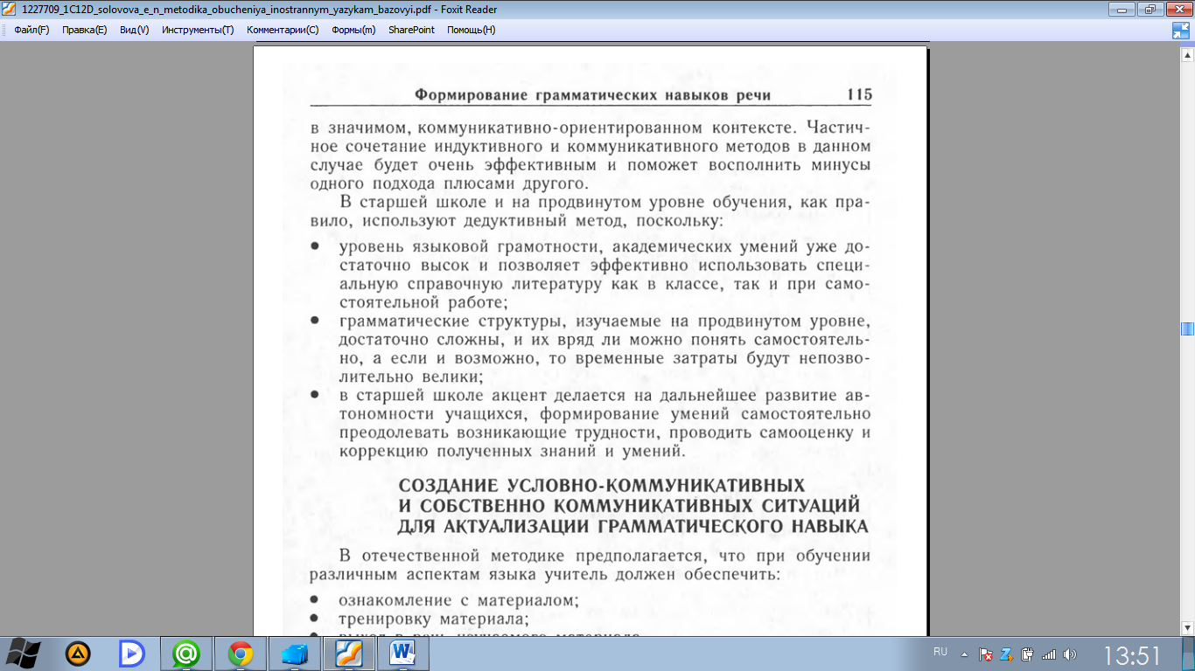Open the Комментарии(C) menu

coord(283,30)
